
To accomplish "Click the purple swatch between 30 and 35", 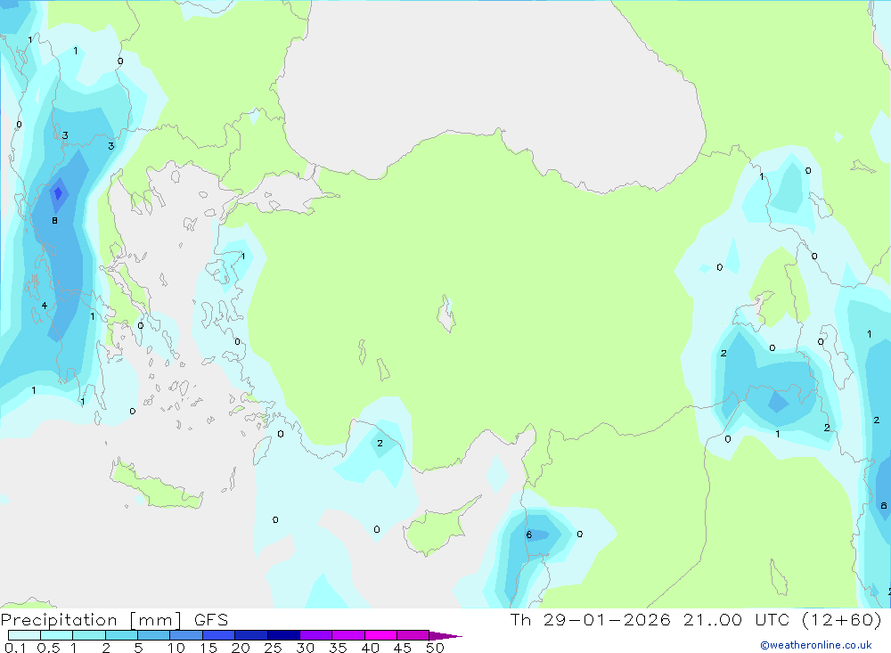I will click(316, 635).
